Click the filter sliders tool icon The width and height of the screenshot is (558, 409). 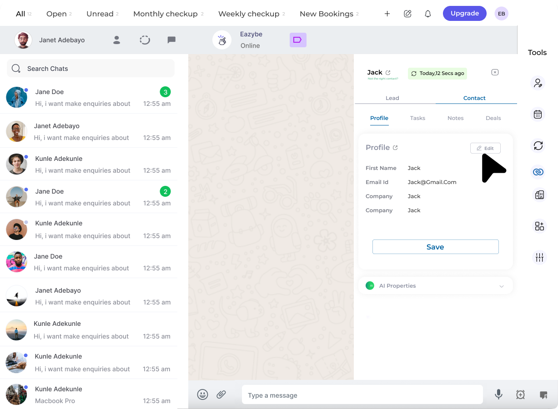(x=539, y=257)
